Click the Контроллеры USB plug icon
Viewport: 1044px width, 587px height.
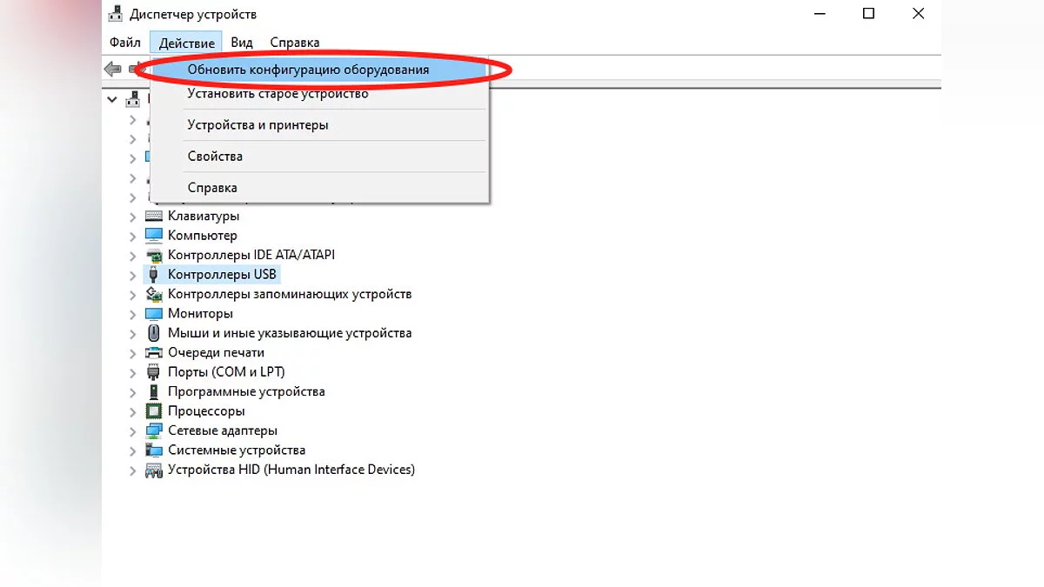point(154,274)
